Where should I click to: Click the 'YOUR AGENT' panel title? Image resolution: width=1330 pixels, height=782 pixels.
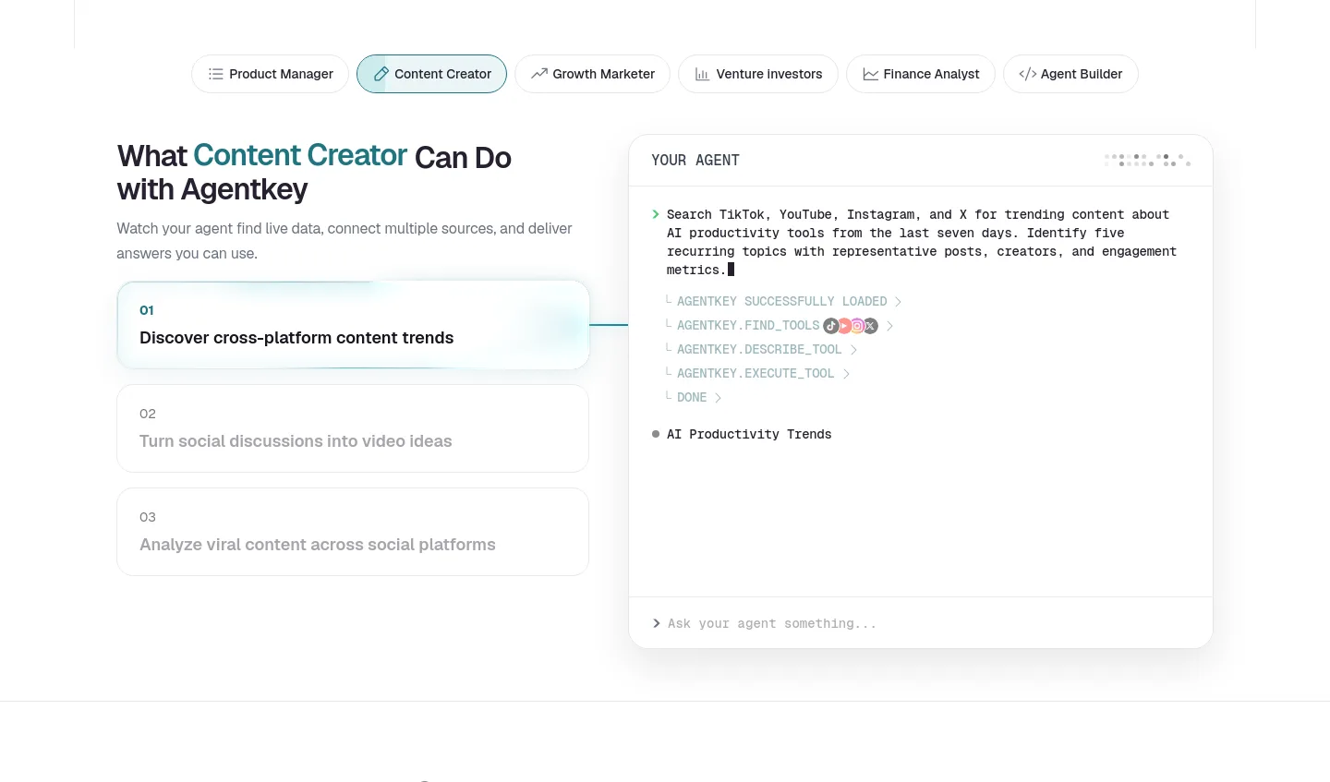[695, 161]
